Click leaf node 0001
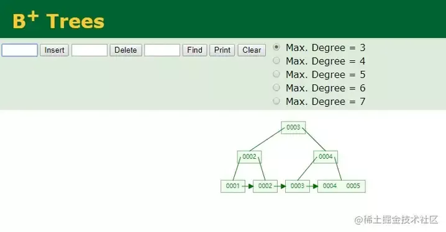 click(233, 186)
